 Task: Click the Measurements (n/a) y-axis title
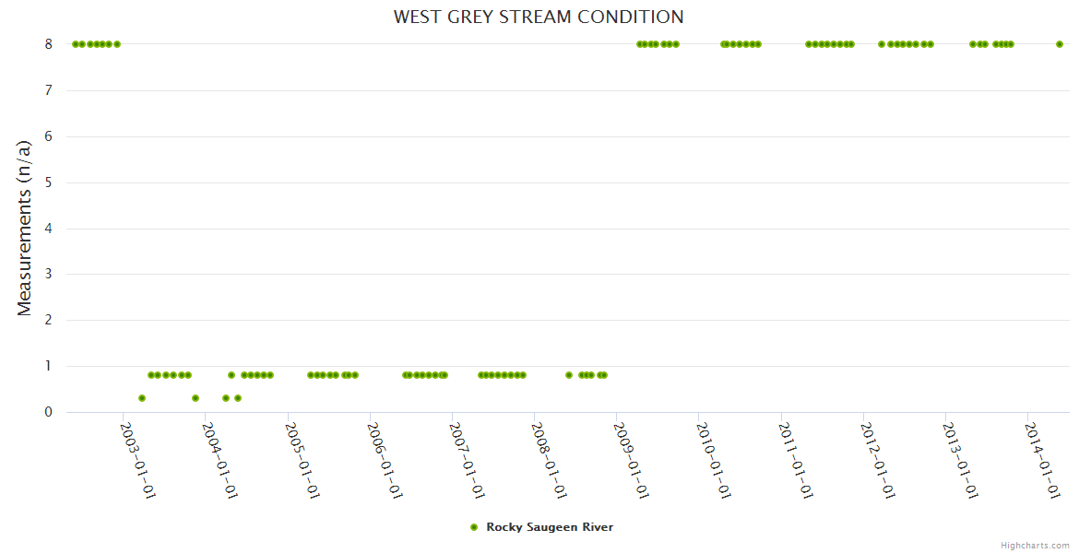(x=25, y=228)
